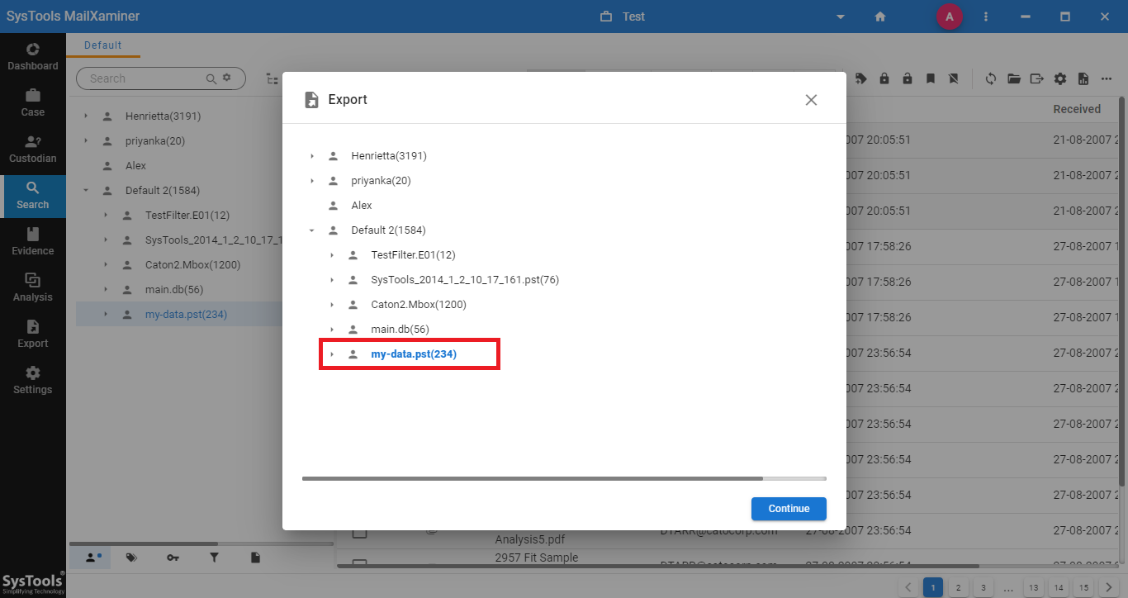Select main.db(56) in the background tree panel
This screenshot has height=598, width=1128.
[x=173, y=290]
